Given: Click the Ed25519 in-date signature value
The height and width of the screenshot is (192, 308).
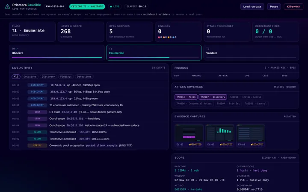Looking at the screenshot, I should [x=188, y=189].
